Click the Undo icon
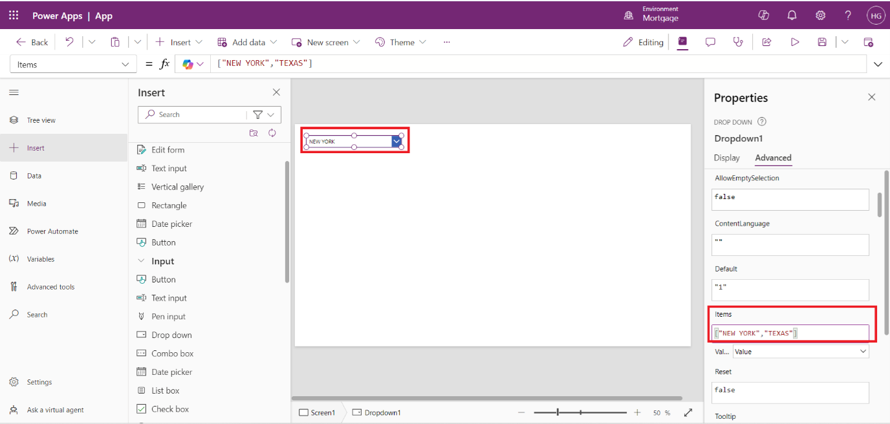This screenshot has height=424, width=890. pos(69,42)
